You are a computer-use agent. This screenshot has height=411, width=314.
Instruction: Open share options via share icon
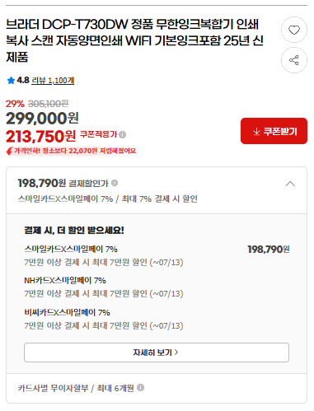point(294,60)
